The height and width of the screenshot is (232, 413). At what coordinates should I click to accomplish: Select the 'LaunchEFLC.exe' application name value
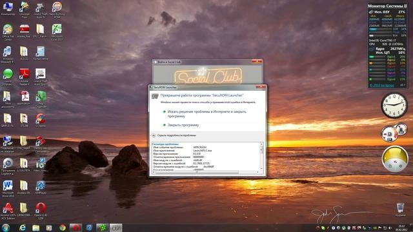(x=202, y=150)
